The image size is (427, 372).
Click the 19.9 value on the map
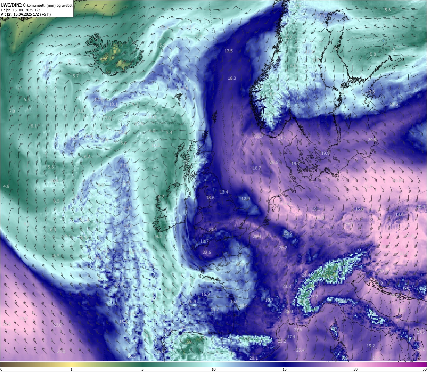tap(325, 153)
